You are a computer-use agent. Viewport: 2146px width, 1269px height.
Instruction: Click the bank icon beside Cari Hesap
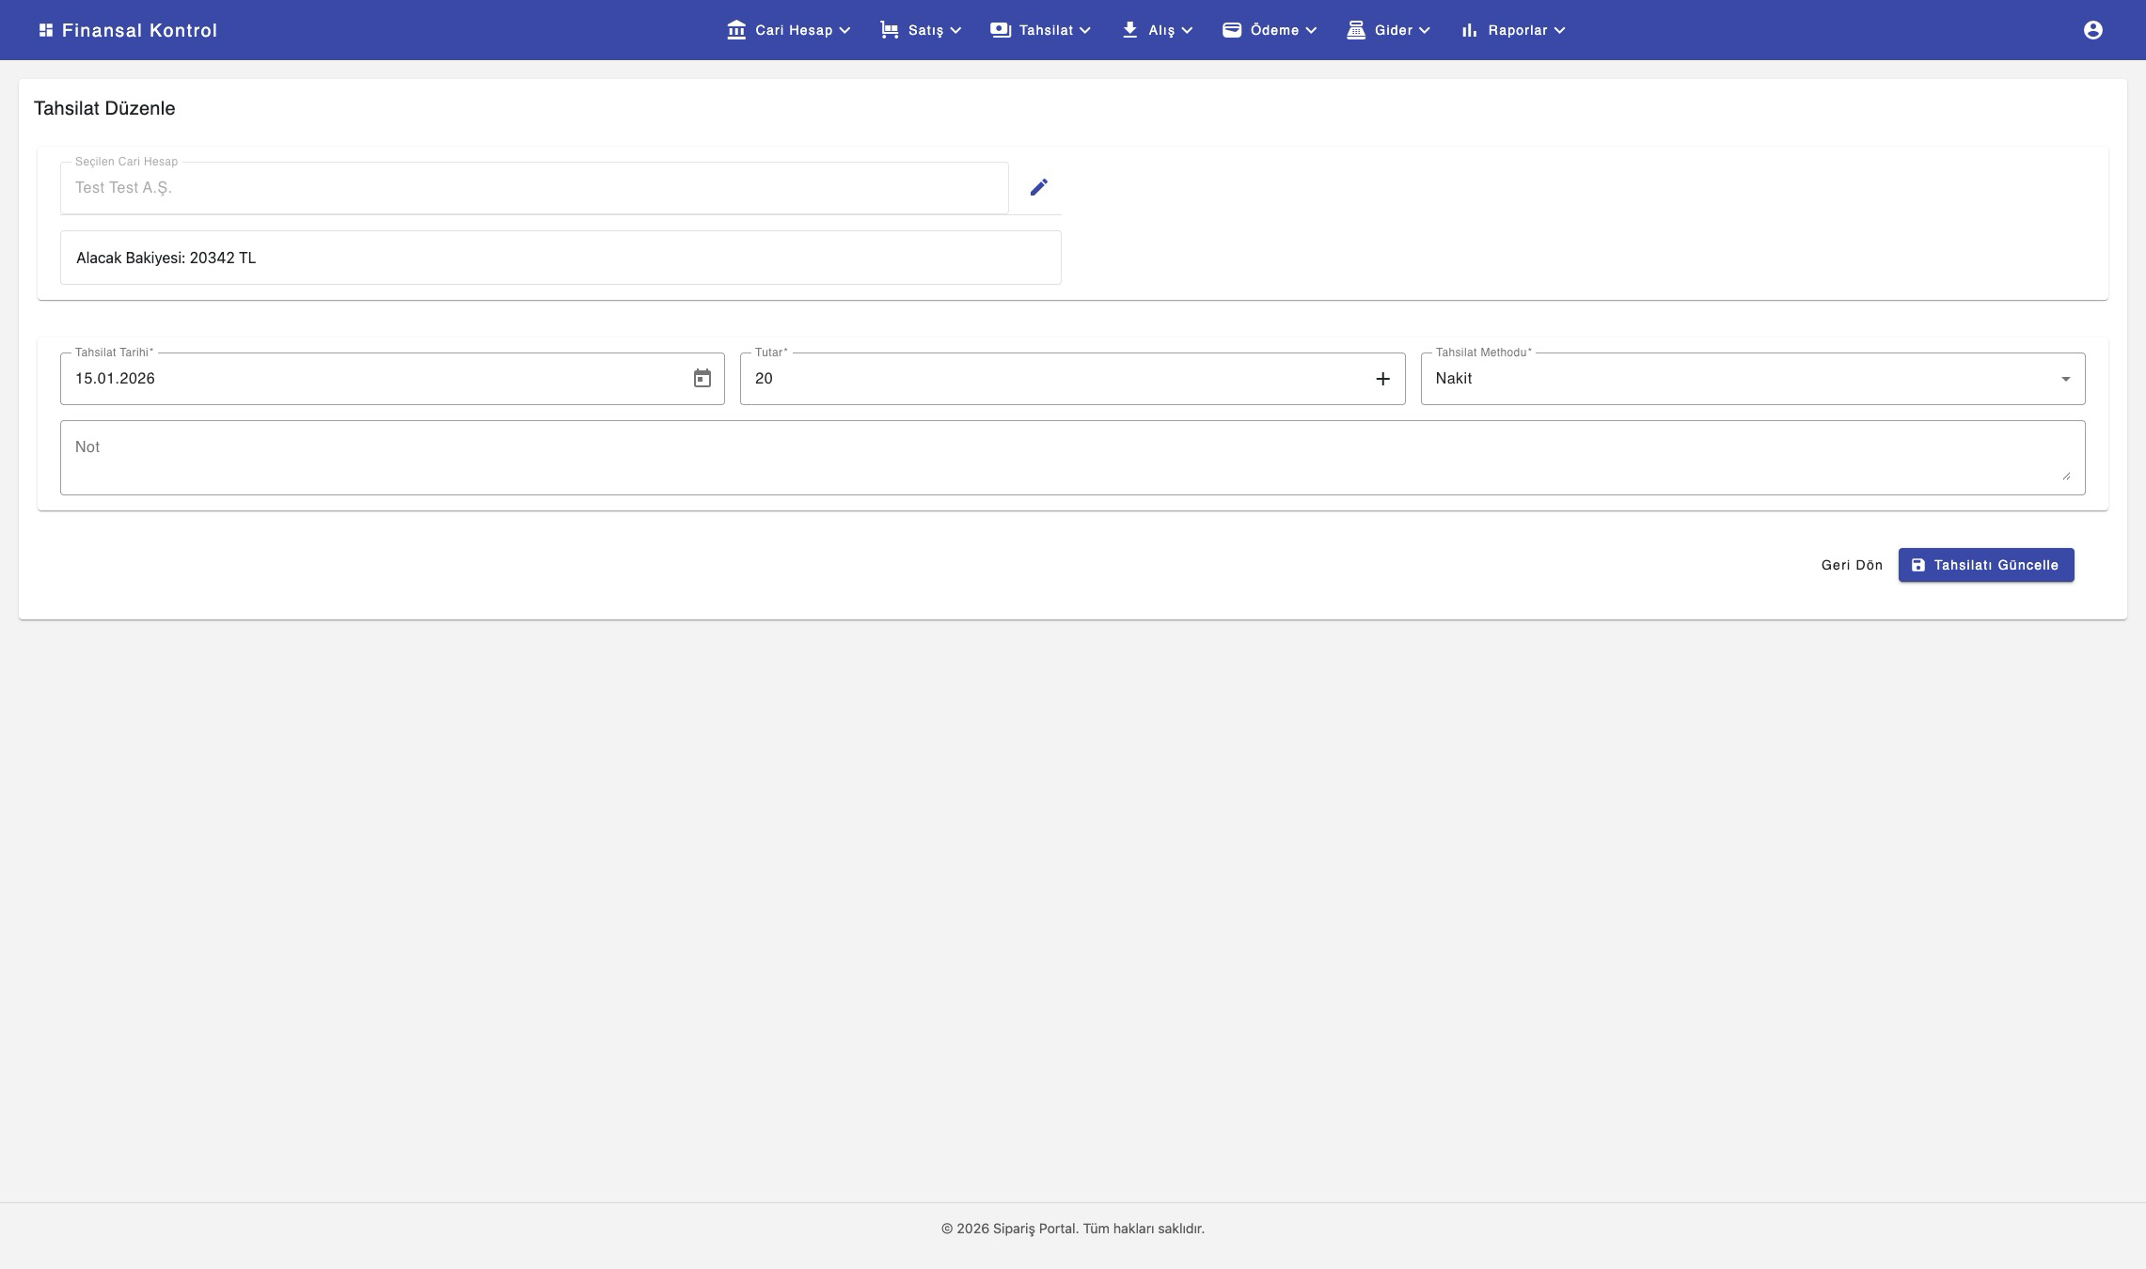coord(735,30)
